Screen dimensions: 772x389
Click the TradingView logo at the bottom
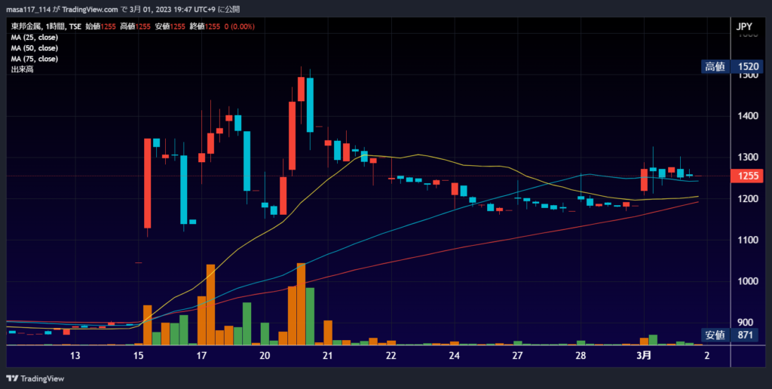pos(35,378)
